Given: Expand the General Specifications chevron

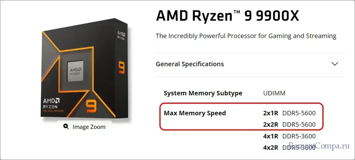Looking at the screenshot, I should click(x=335, y=64).
